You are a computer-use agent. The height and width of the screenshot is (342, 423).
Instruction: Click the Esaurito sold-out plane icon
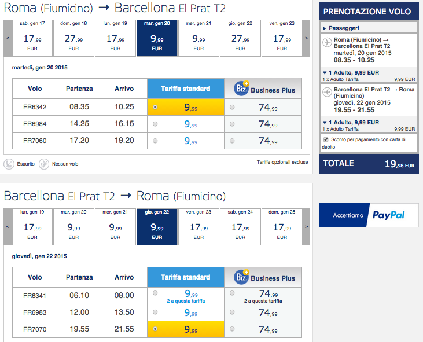click(9, 164)
